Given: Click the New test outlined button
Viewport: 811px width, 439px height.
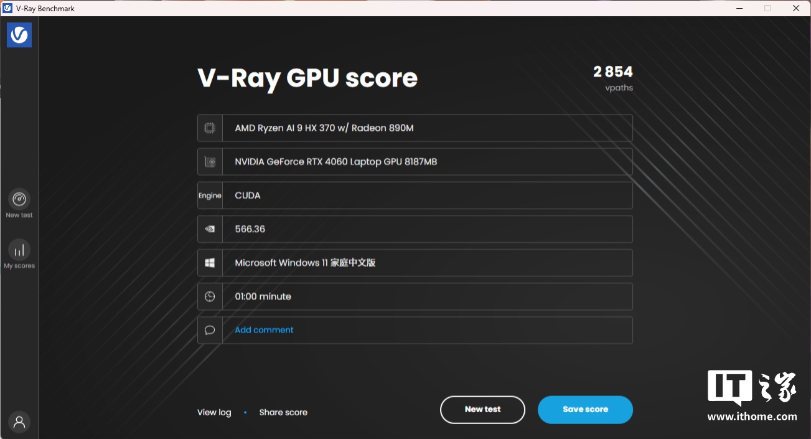Looking at the screenshot, I should coord(482,410).
